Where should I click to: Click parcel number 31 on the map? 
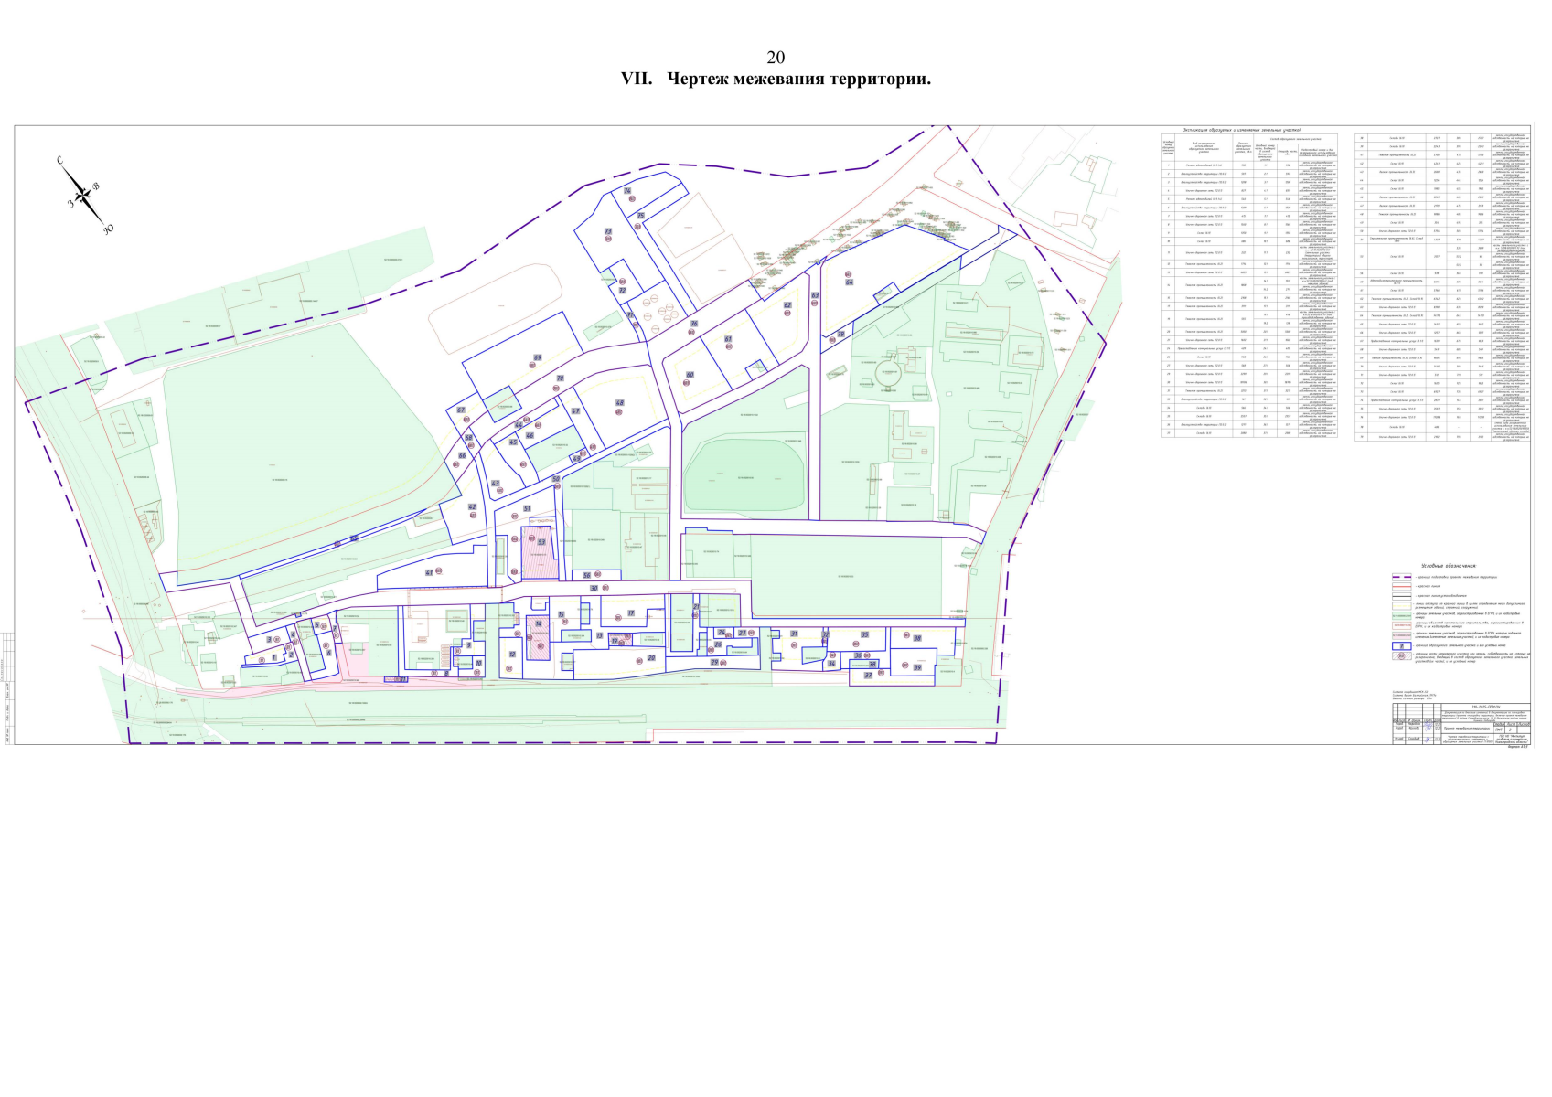(794, 634)
